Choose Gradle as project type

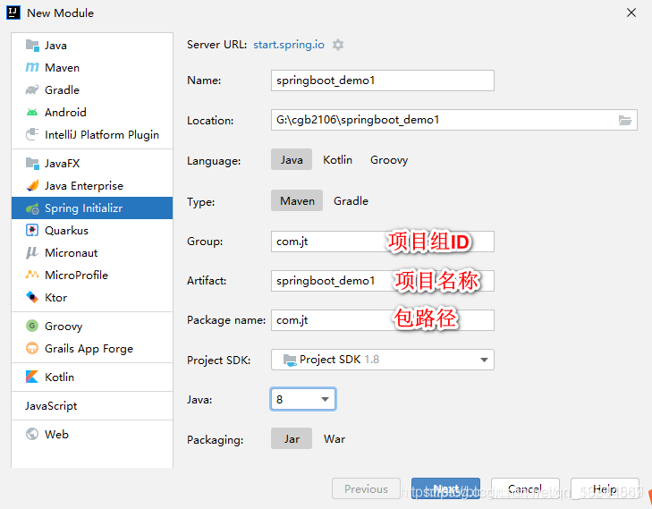coord(351,200)
